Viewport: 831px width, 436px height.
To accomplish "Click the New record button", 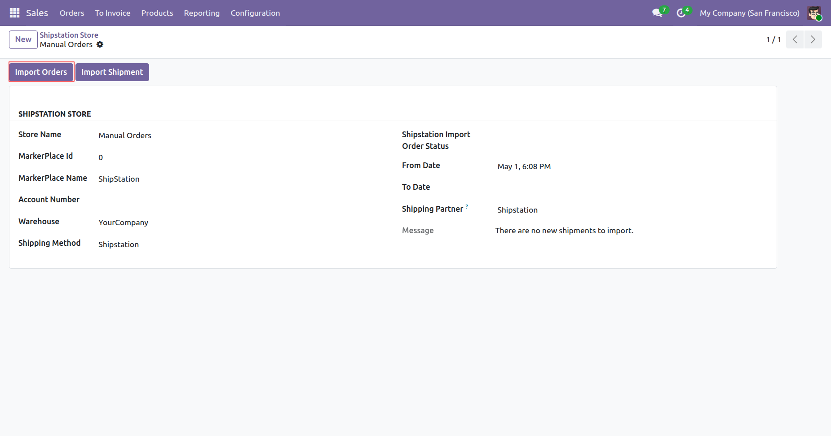I will click(x=23, y=39).
